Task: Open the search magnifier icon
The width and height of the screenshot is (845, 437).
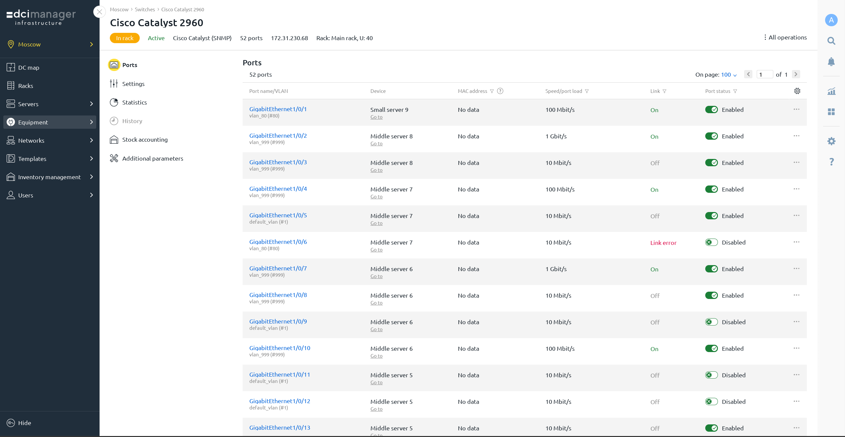Action: [x=831, y=41]
